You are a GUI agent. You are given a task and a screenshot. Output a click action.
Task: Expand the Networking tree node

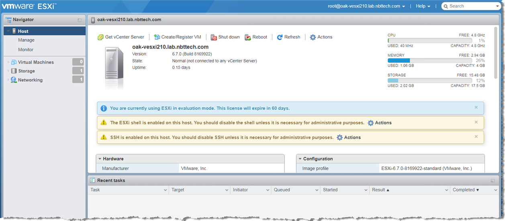[8, 80]
